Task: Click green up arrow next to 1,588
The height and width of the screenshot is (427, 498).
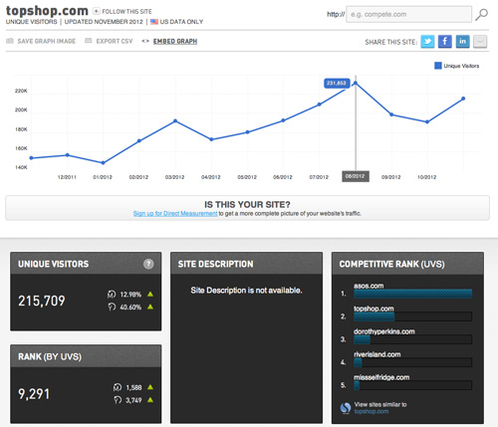Action: [150, 387]
